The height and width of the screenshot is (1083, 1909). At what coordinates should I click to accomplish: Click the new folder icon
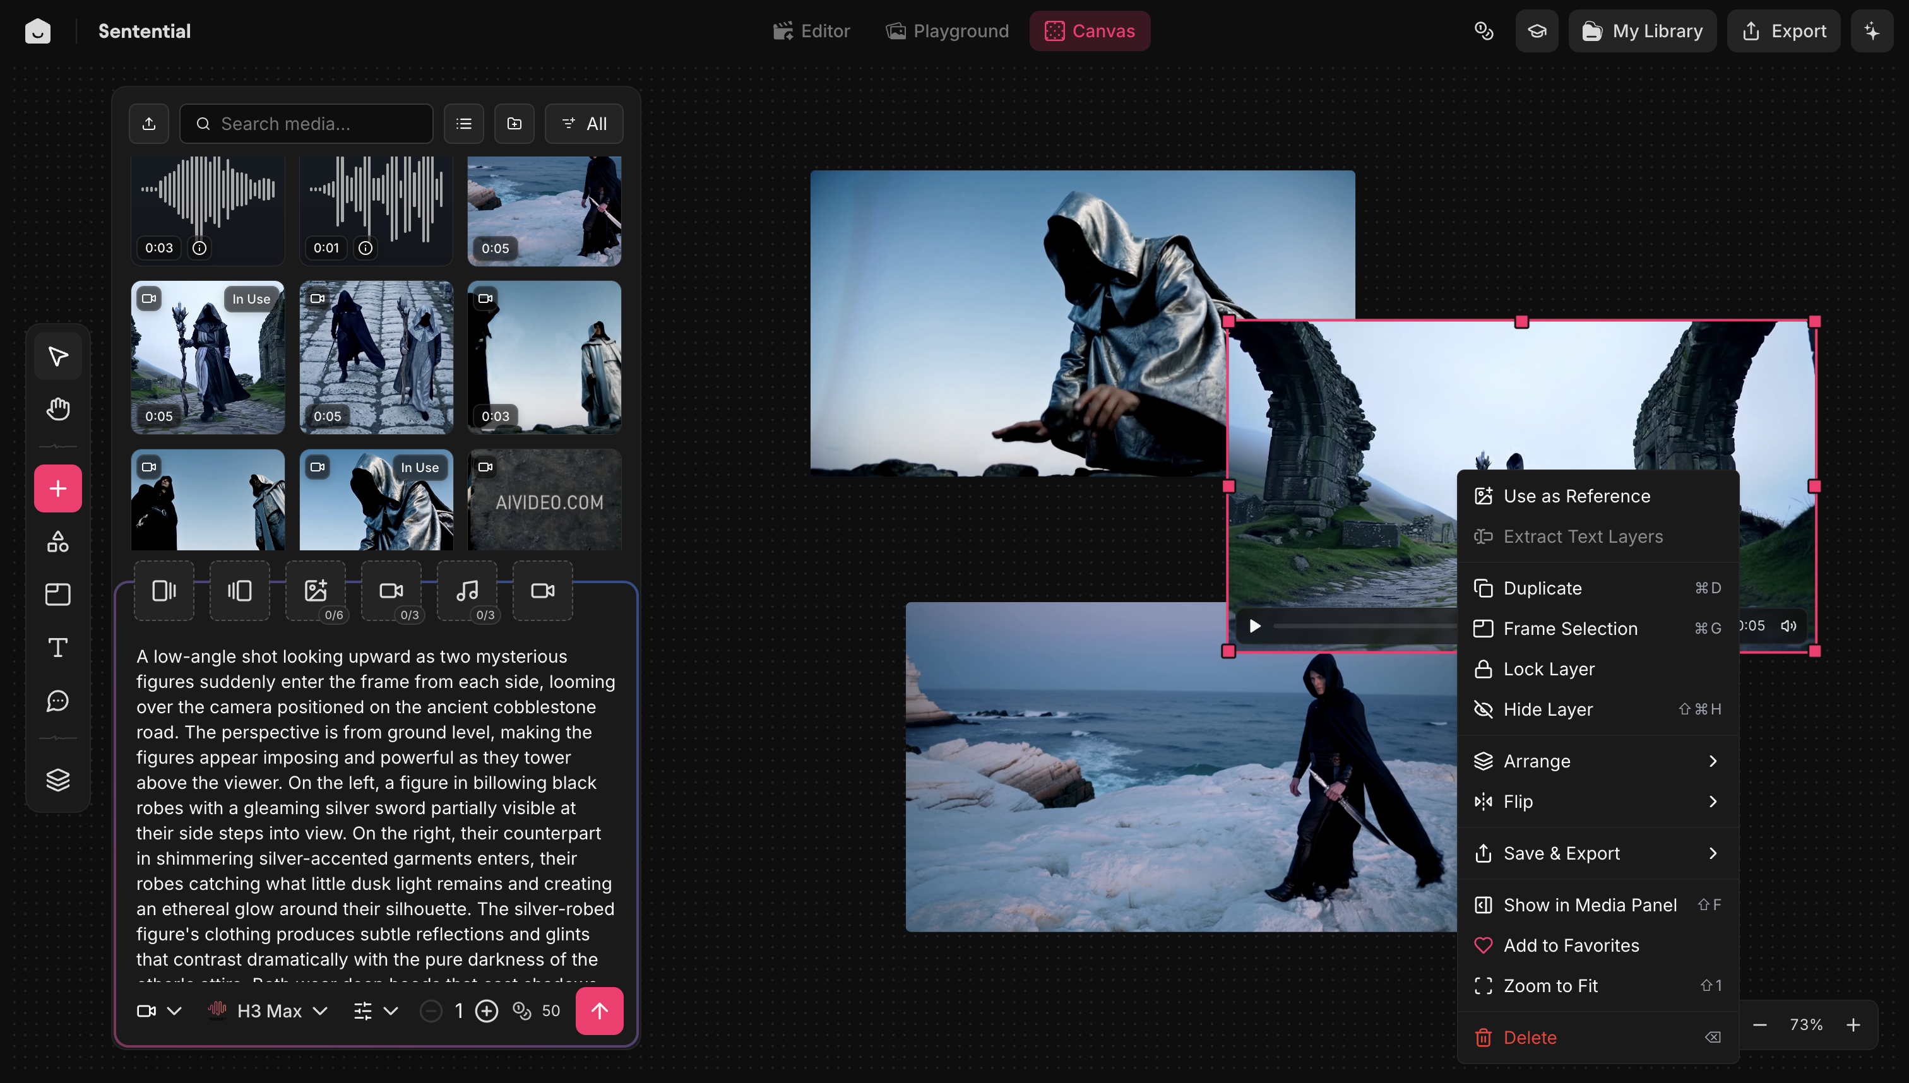click(514, 124)
